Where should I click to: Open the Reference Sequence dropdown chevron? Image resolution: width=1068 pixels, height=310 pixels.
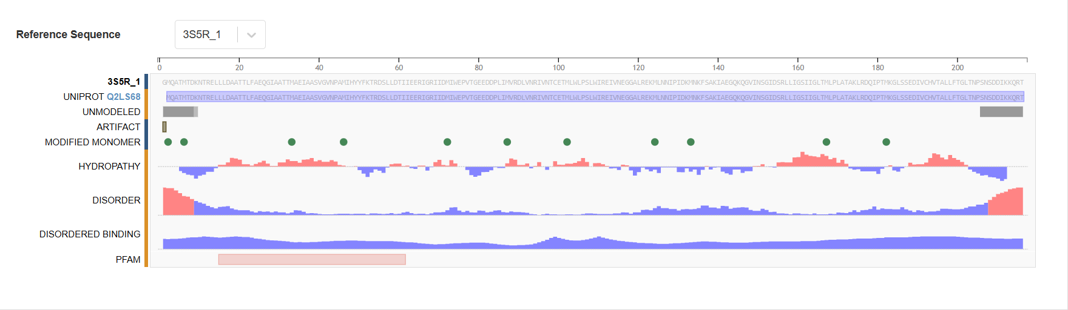coord(251,35)
